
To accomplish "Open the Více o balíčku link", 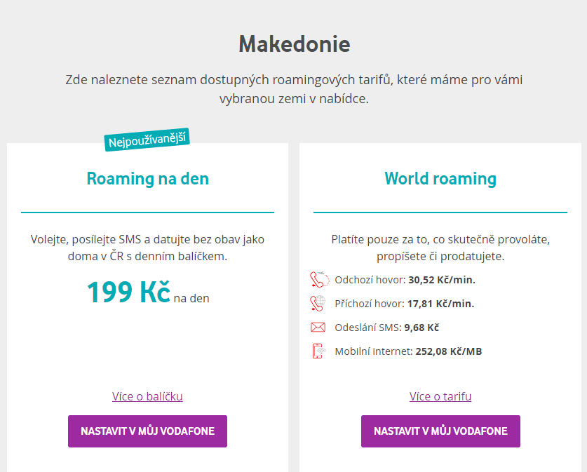I will [147, 396].
